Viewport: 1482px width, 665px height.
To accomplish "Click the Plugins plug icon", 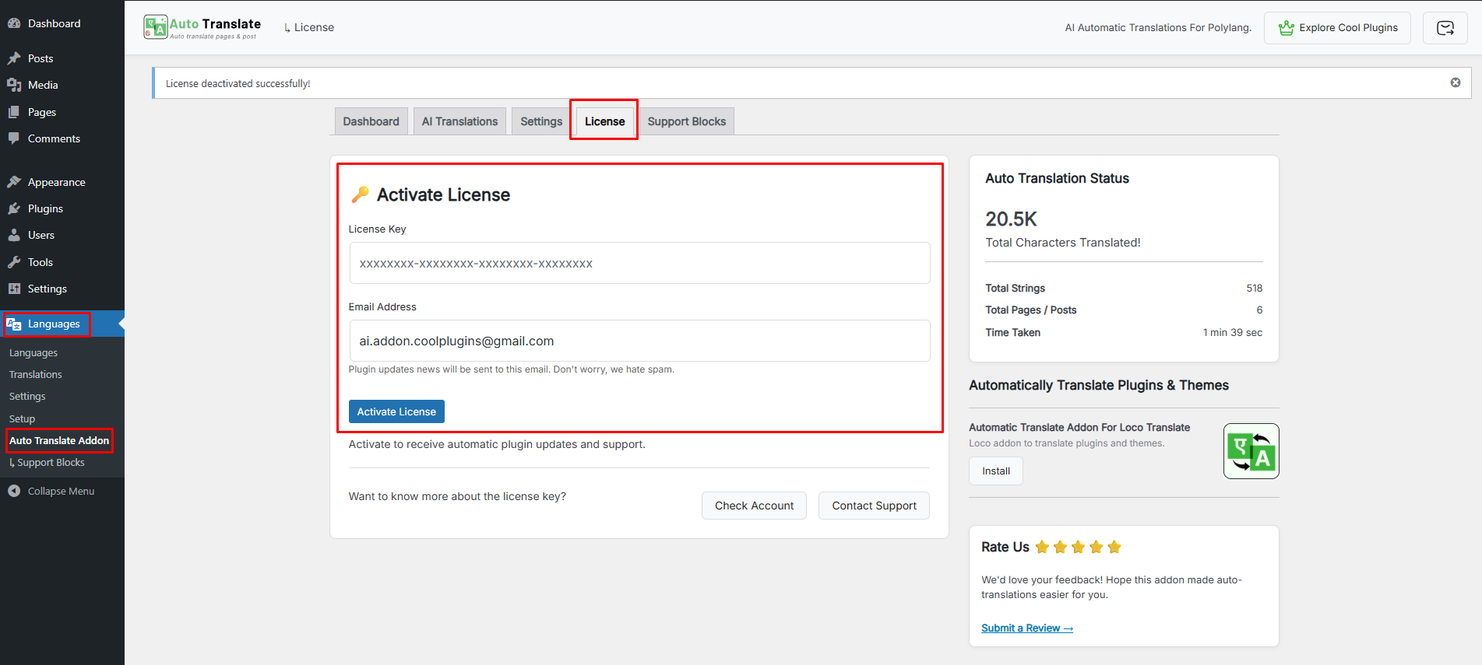I will point(14,208).
